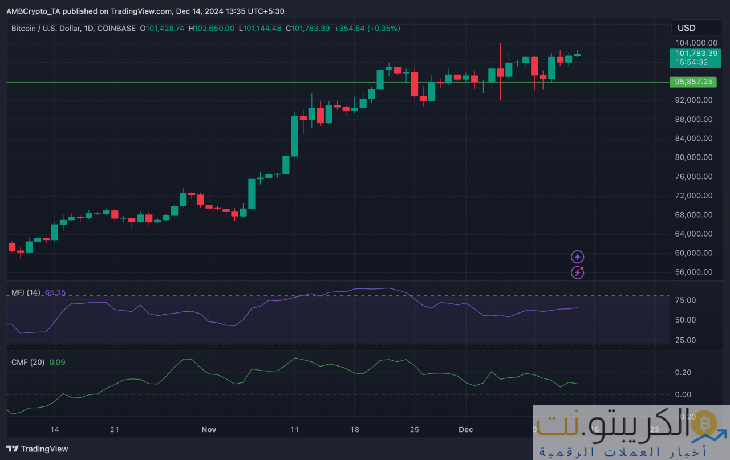Click the MFI value 65.35
The height and width of the screenshot is (460, 730).
(55, 292)
